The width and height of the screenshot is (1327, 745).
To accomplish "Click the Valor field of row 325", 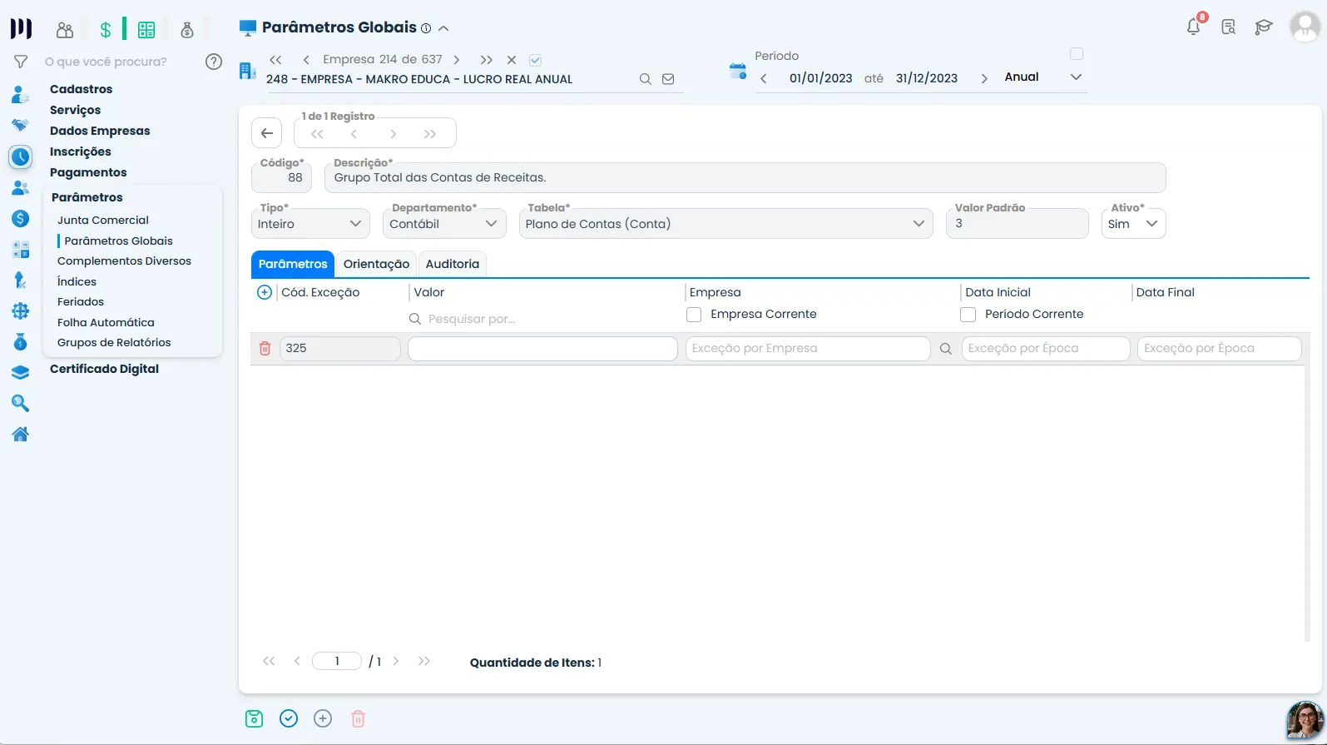I will click(542, 349).
